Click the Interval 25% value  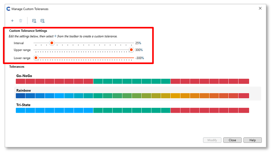point(138,43)
